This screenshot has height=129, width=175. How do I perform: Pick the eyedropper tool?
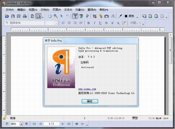tap(120, 16)
